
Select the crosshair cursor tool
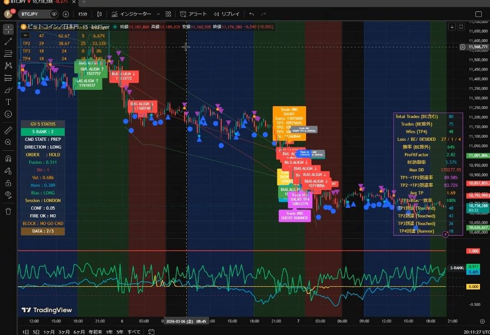[x=8, y=30]
